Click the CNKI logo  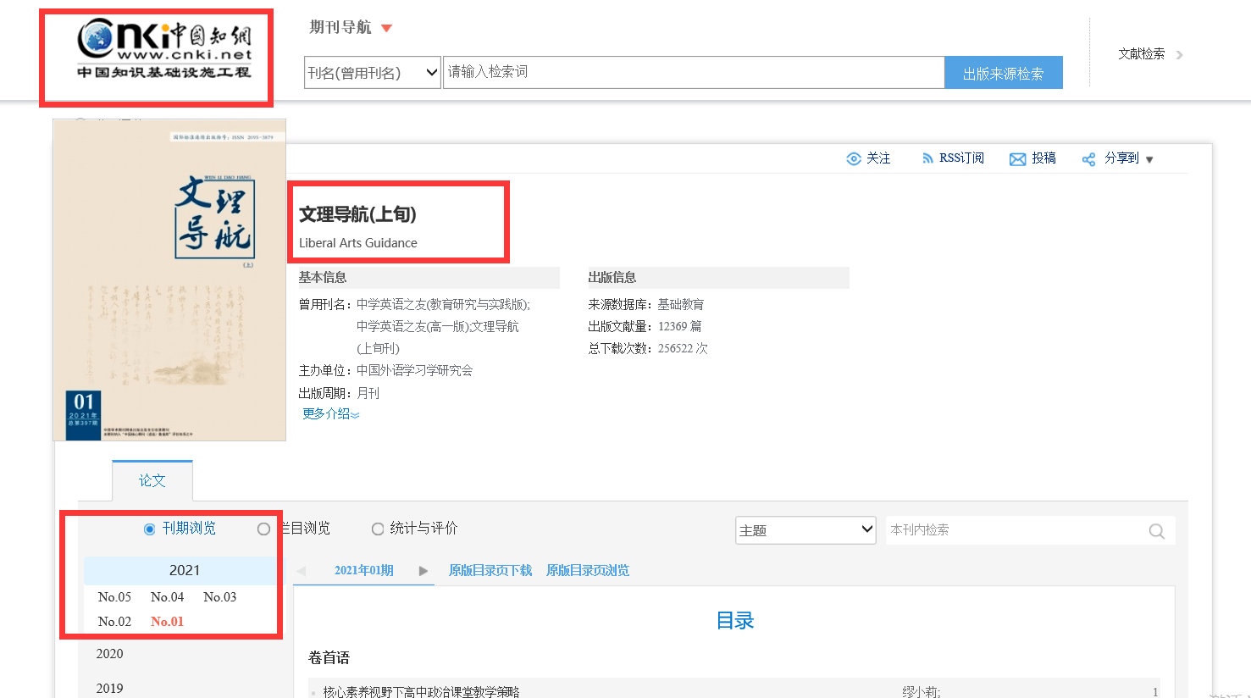click(x=164, y=49)
